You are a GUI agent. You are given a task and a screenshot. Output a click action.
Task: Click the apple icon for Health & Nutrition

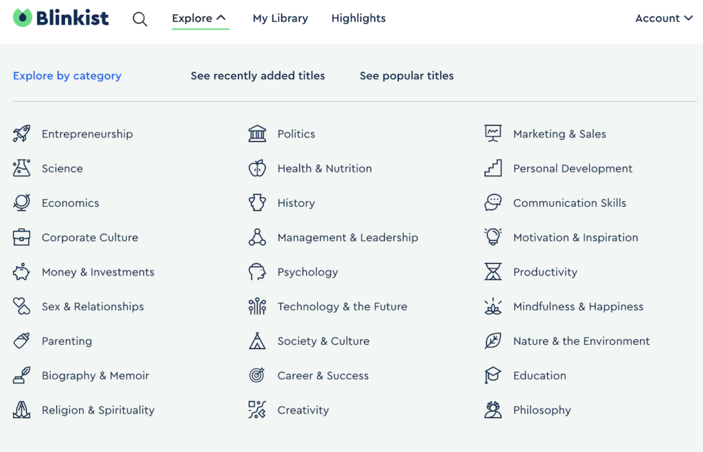257,168
